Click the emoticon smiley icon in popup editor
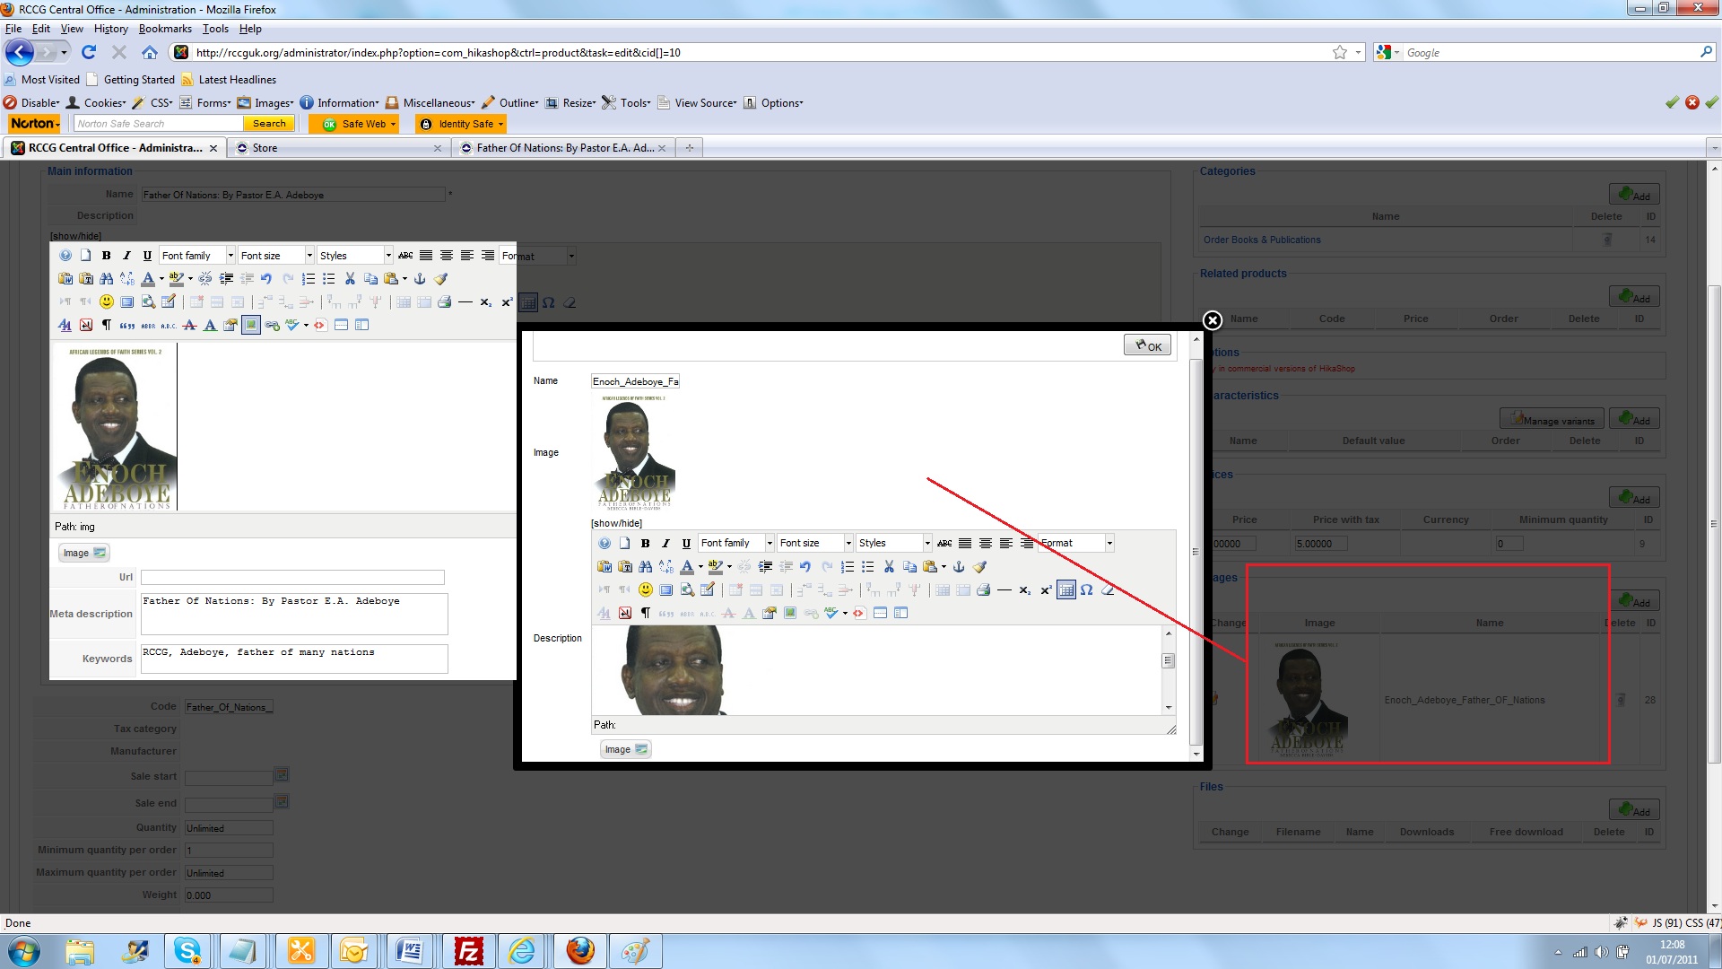1722x969 pixels. pyautogui.click(x=645, y=590)
